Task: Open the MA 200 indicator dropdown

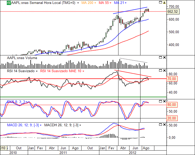Action: 95,3
